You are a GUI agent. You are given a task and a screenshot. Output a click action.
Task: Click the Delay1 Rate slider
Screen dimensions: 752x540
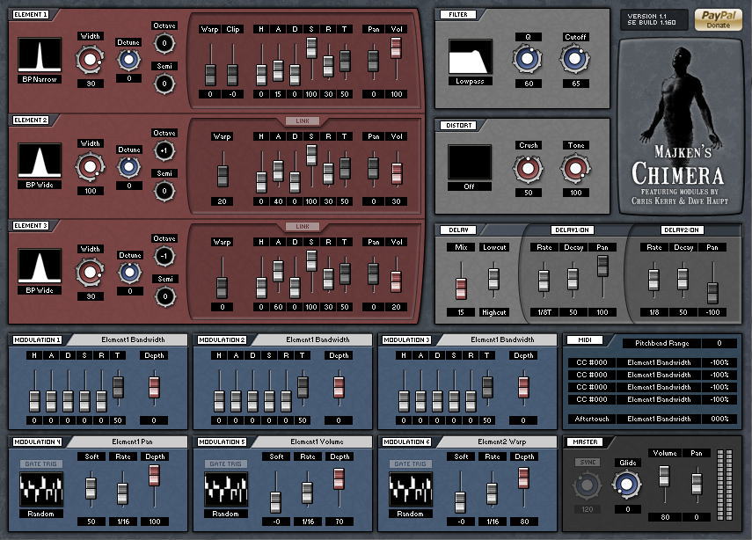tap(544, 279)
